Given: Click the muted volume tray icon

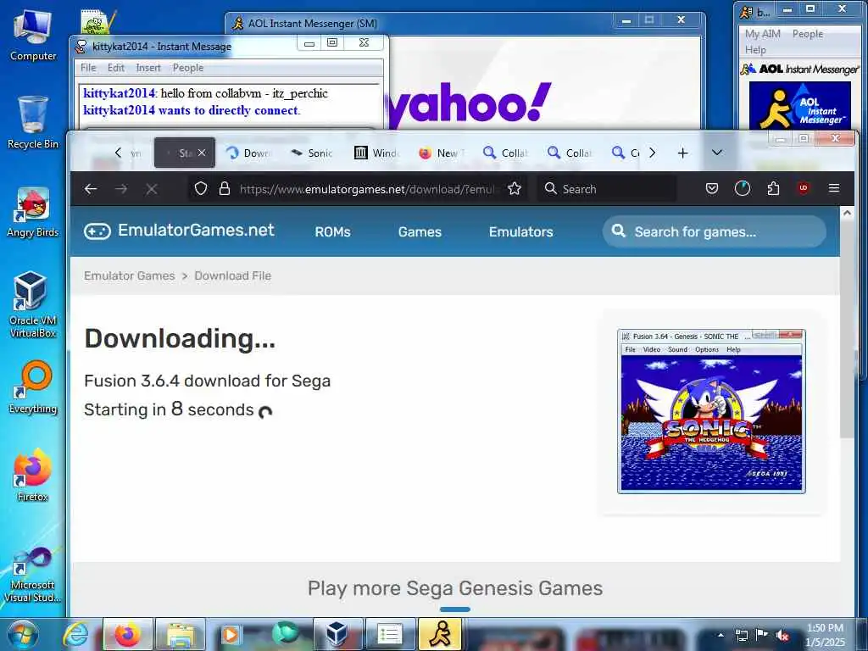Looking at the screenshot, I should 782,635.
